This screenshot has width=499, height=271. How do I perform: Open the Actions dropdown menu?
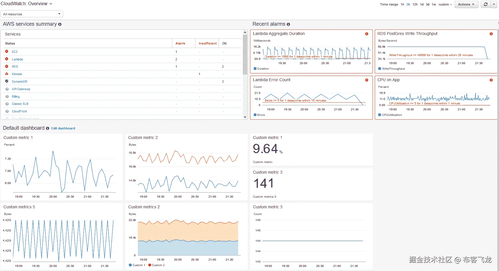point(466,4)
